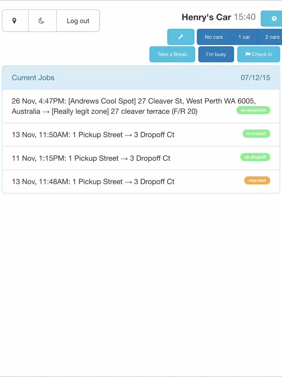This screenshot has width=282, height=377.
Task: Open the 13 Nov 11:48AM job
Action: [x=141, y=182]
